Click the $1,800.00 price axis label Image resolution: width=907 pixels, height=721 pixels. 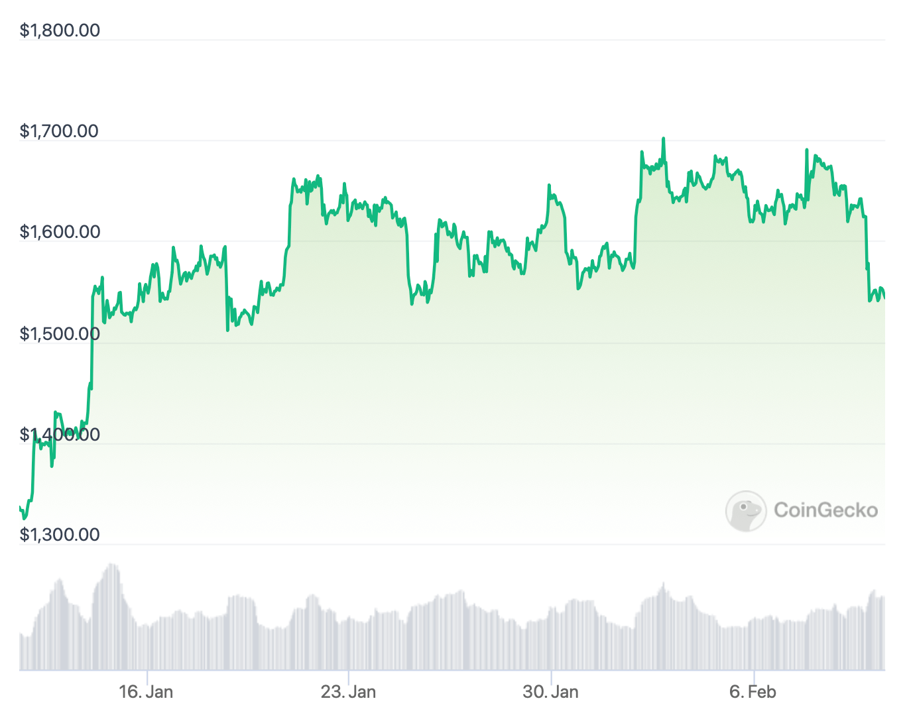pyautogui.click(x=60, y=30)
